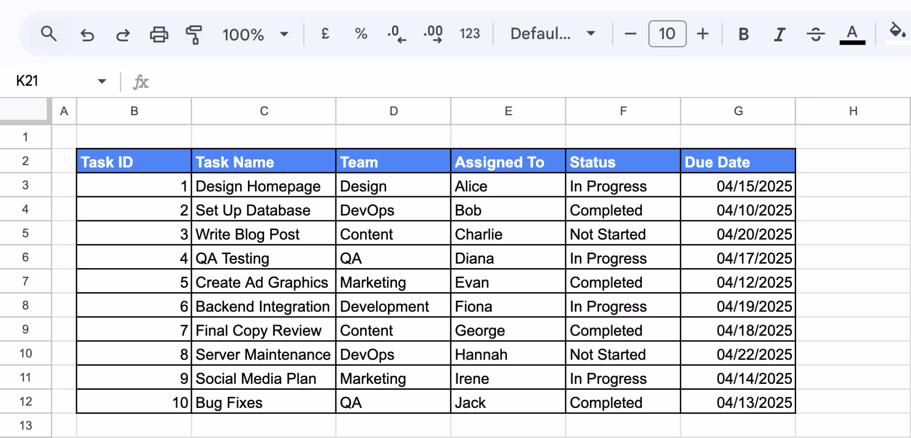Increase decimal places
The height and width of the screenshot is (438, 911).
432,34
